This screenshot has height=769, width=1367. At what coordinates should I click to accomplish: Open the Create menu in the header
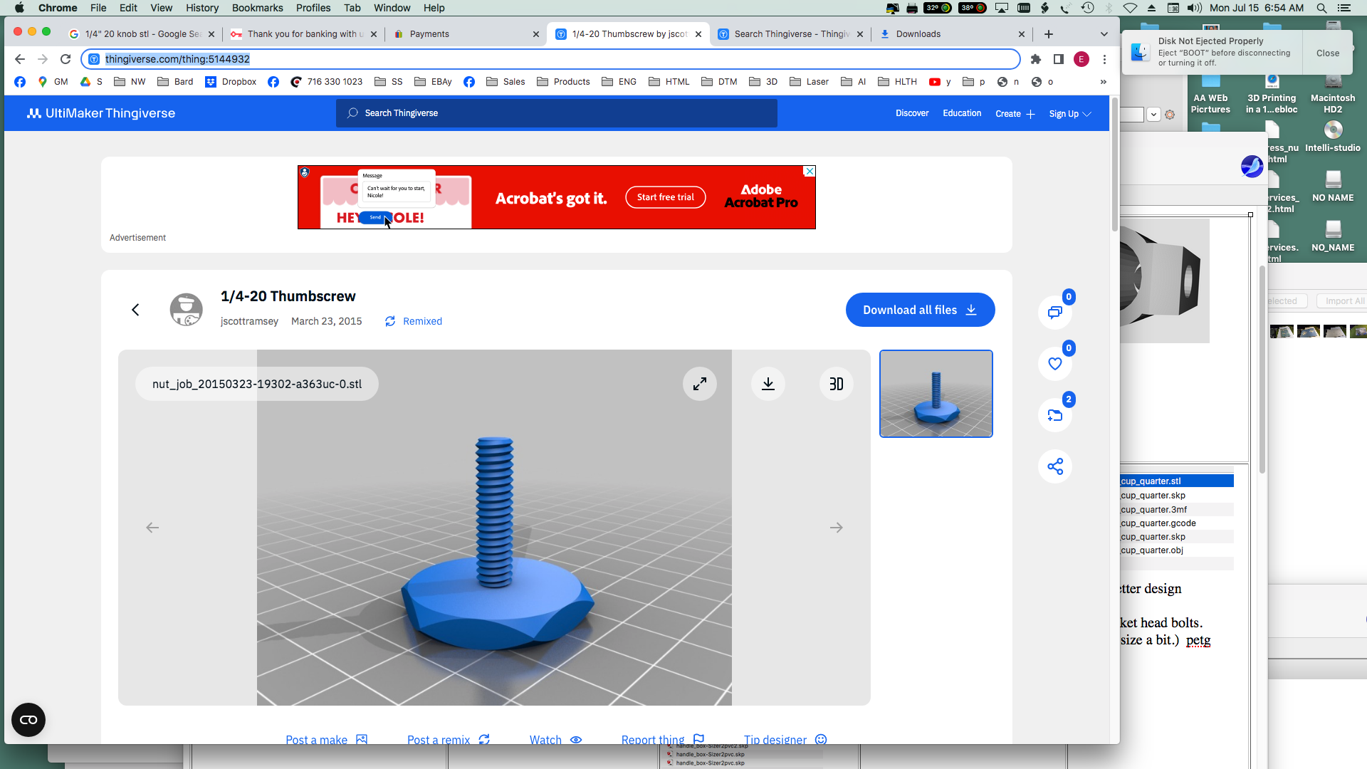click(1015, 114)
